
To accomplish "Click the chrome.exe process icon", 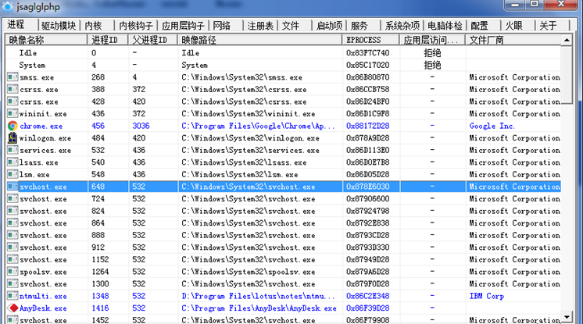I will click(13, 126).
